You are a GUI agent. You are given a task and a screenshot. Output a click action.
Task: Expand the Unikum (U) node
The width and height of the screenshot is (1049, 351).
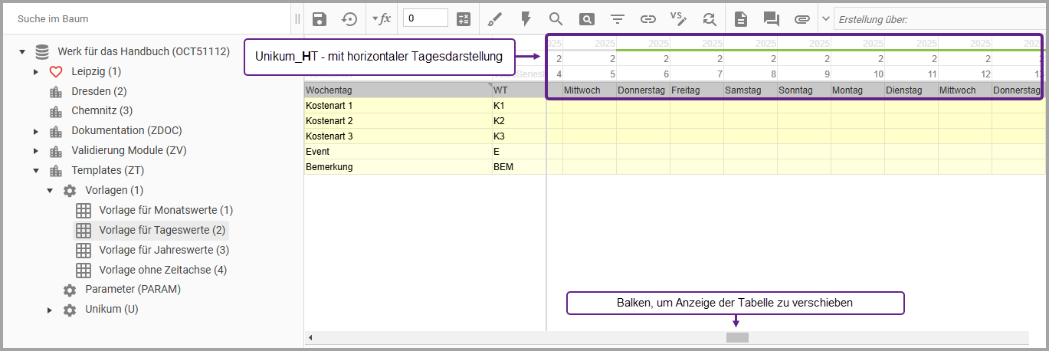(50, 310)
